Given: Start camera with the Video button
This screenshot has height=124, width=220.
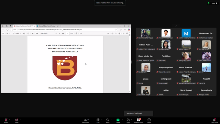Looking at the screenshot, I should point(16,121).
